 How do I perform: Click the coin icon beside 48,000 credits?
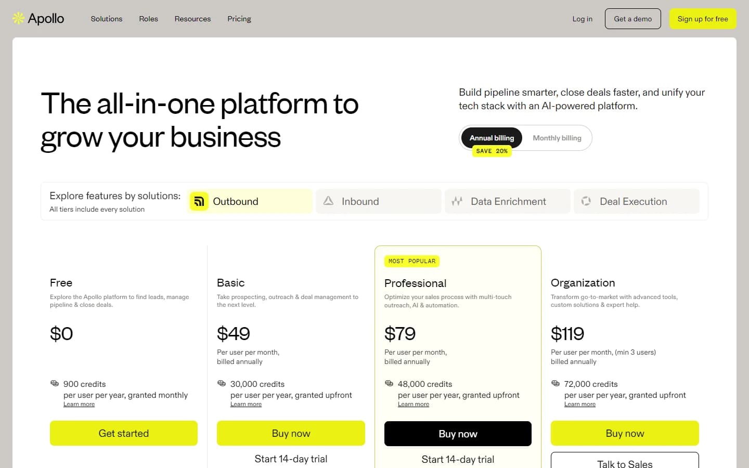click(389, 383)
